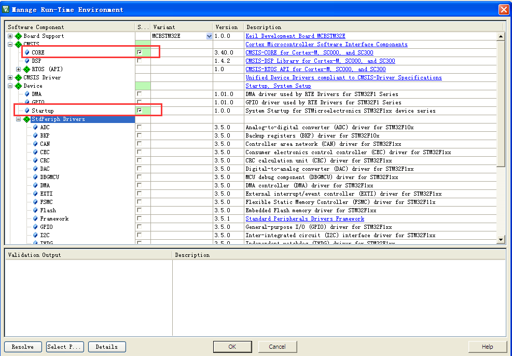This screenshot has height=356, width=512.
Task: Enable the CMSIS DSP checkbox
Action: [x=140, y=60]
